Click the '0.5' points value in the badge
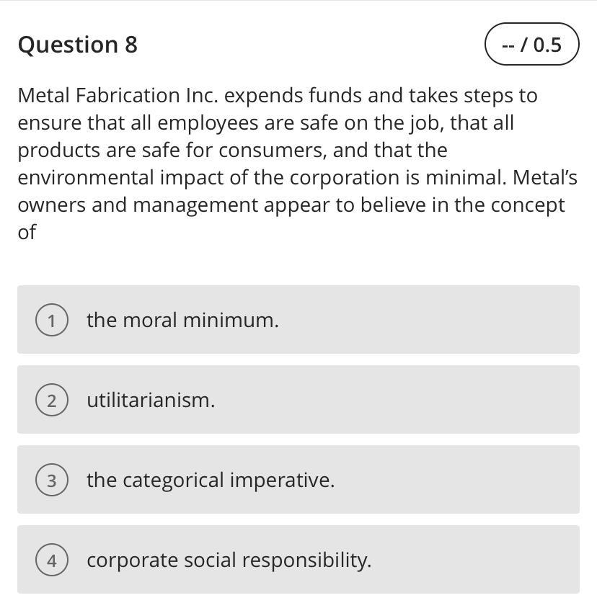The image size is (597, 603). pos(547,45)
